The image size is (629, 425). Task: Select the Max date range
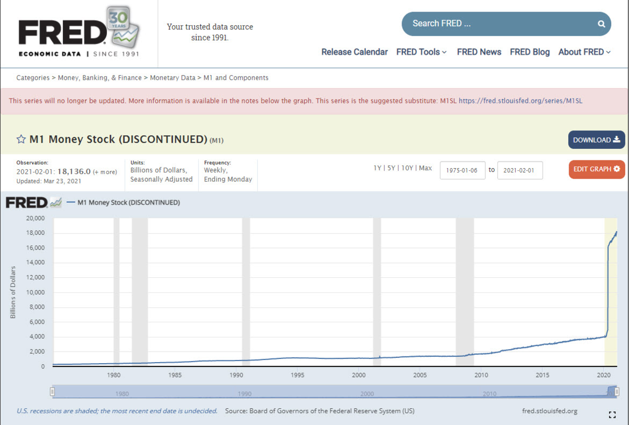tap(426, 168)
